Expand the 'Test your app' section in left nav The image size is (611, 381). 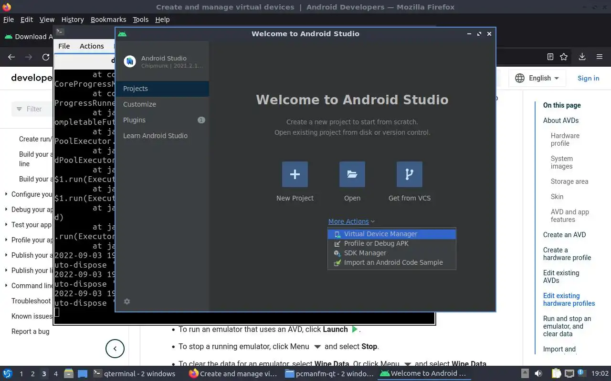coord(6,225)
